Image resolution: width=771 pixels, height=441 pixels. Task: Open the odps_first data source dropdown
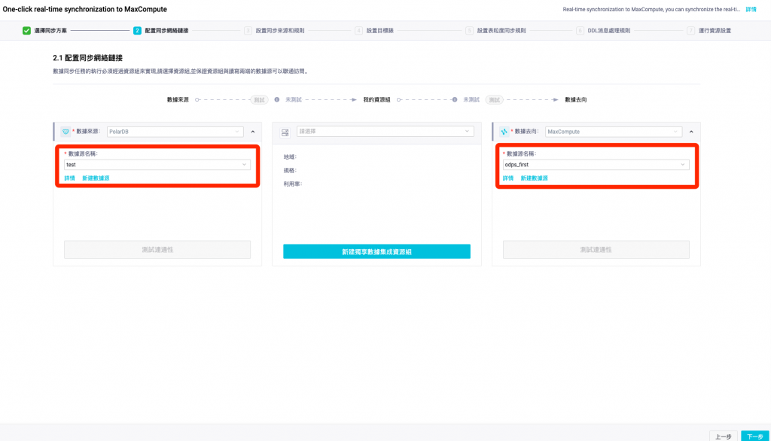tap(596, 165)
